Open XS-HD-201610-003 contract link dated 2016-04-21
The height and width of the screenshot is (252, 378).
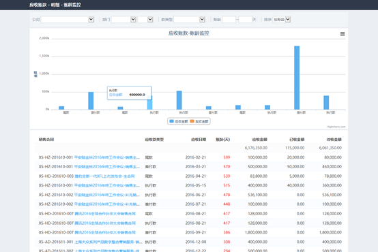(104, 176)
